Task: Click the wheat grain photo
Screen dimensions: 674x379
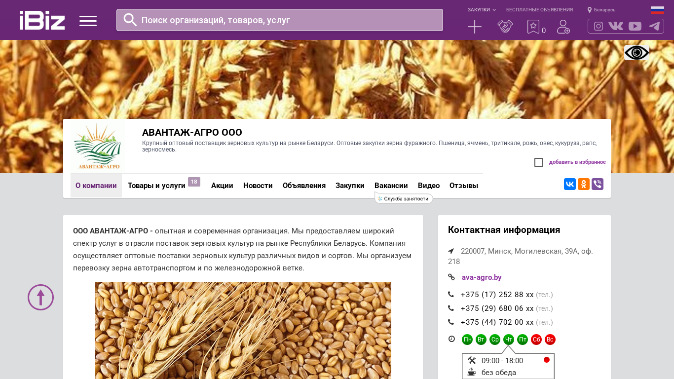Action: (243, 330)
